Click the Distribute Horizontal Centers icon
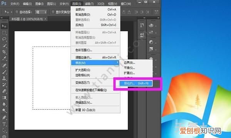Viewport: 231px width, 138px height. point(142,12)
